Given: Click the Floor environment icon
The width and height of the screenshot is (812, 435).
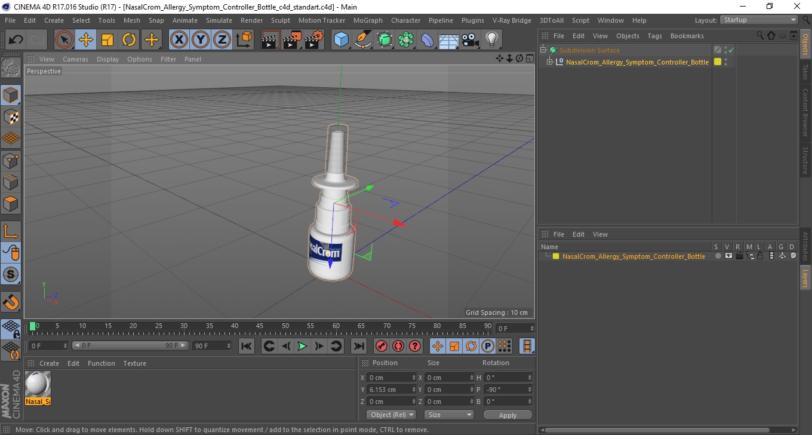Looking at the screenshot, I should pyautogui.click(x=448, y=40).
